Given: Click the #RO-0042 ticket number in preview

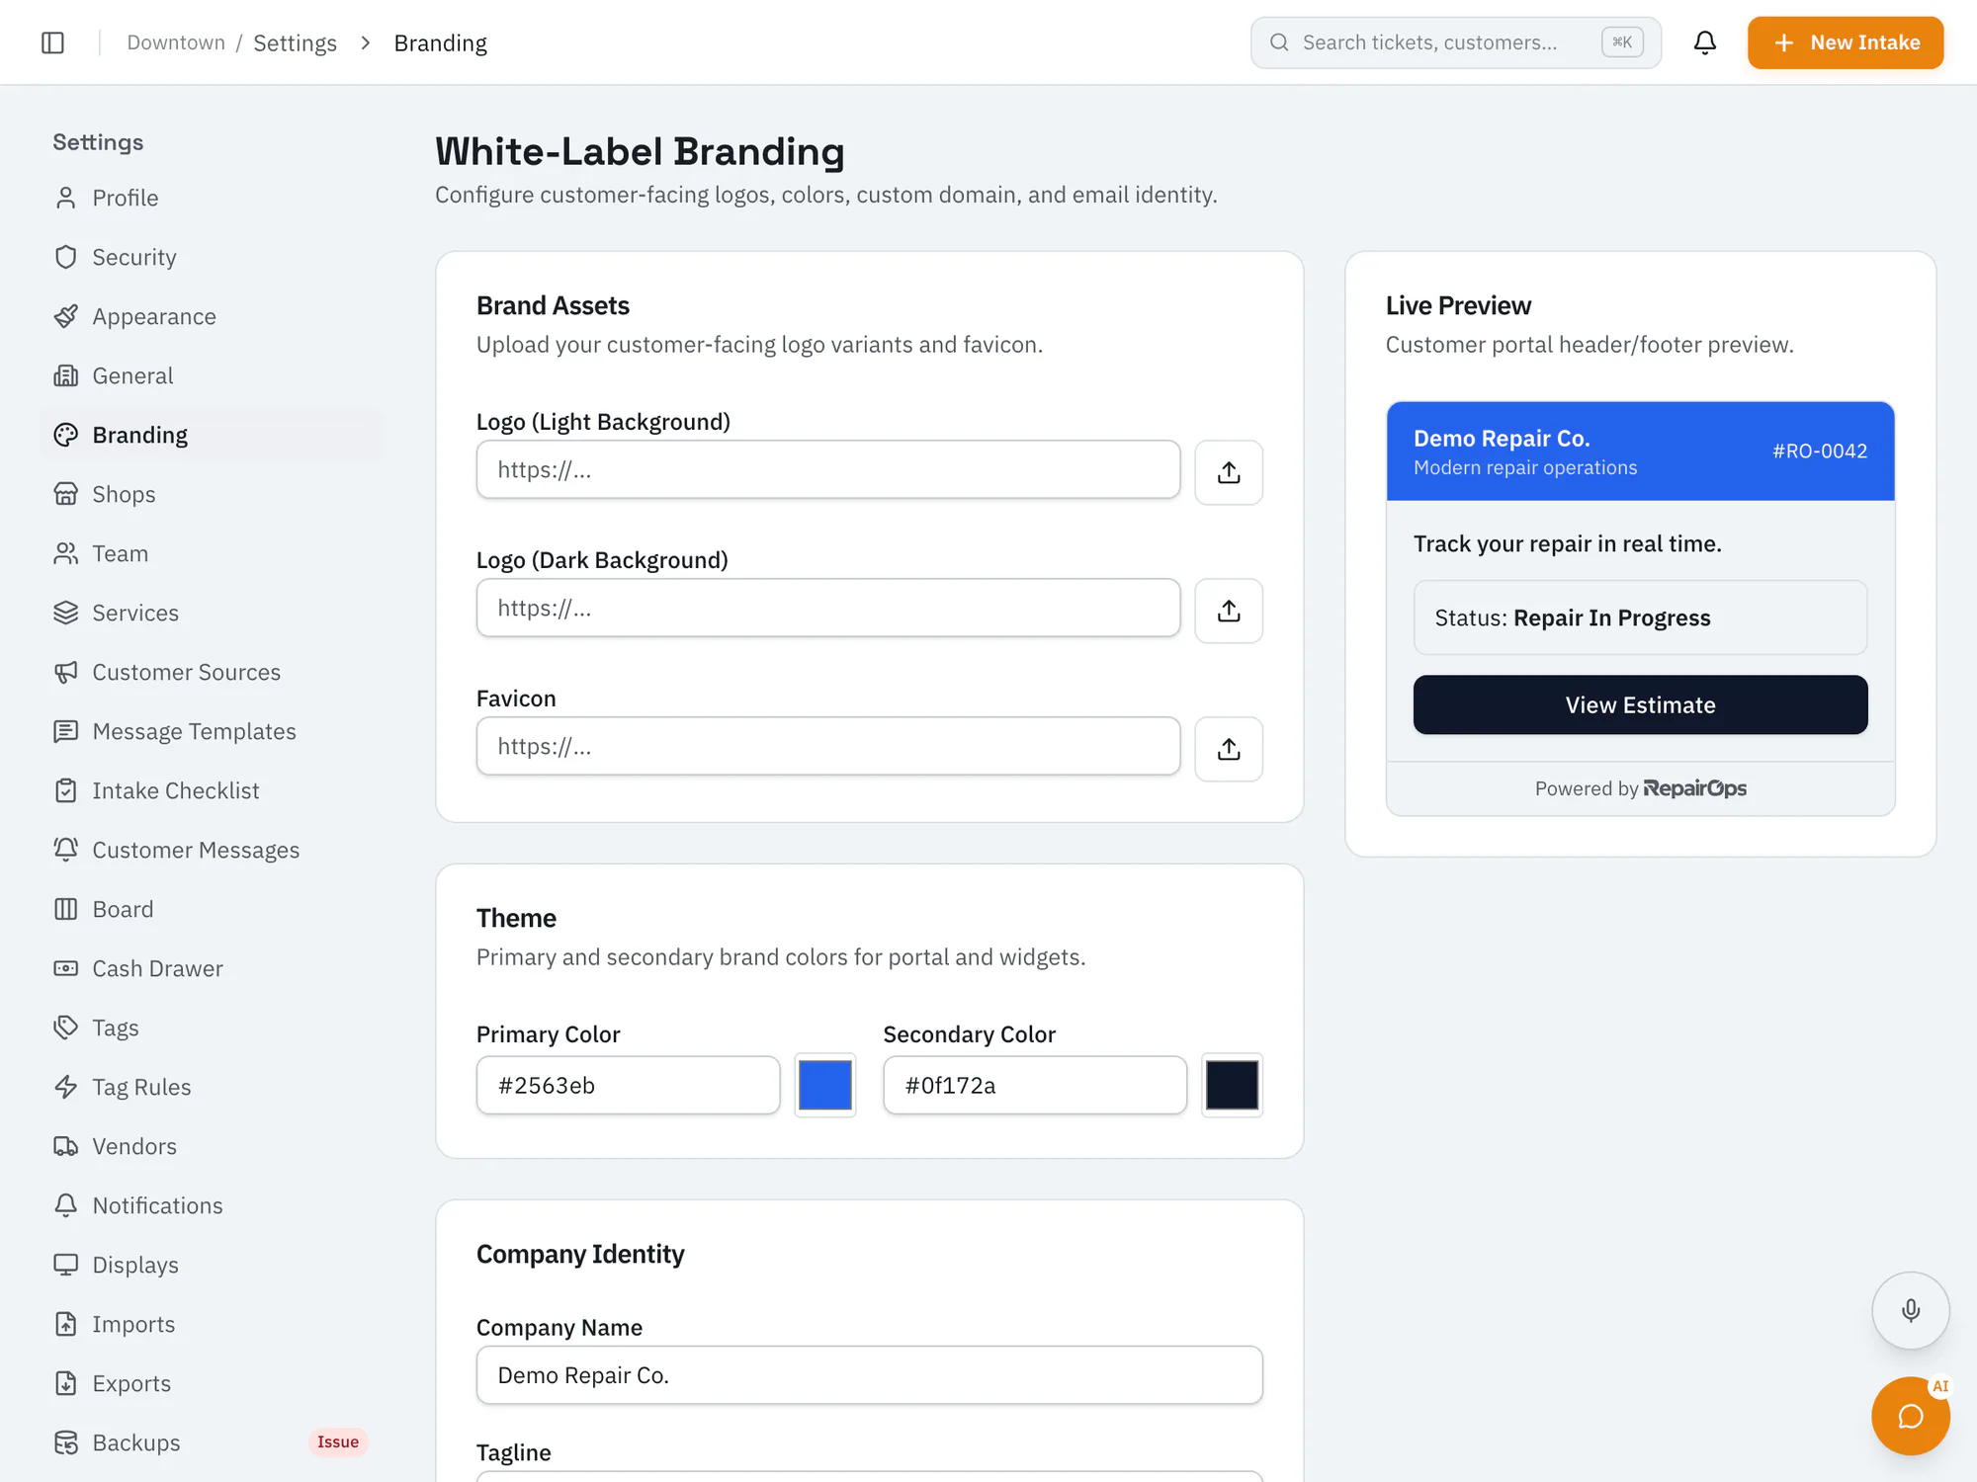Looking at the screenshot, I should [x=1820, y=452].
